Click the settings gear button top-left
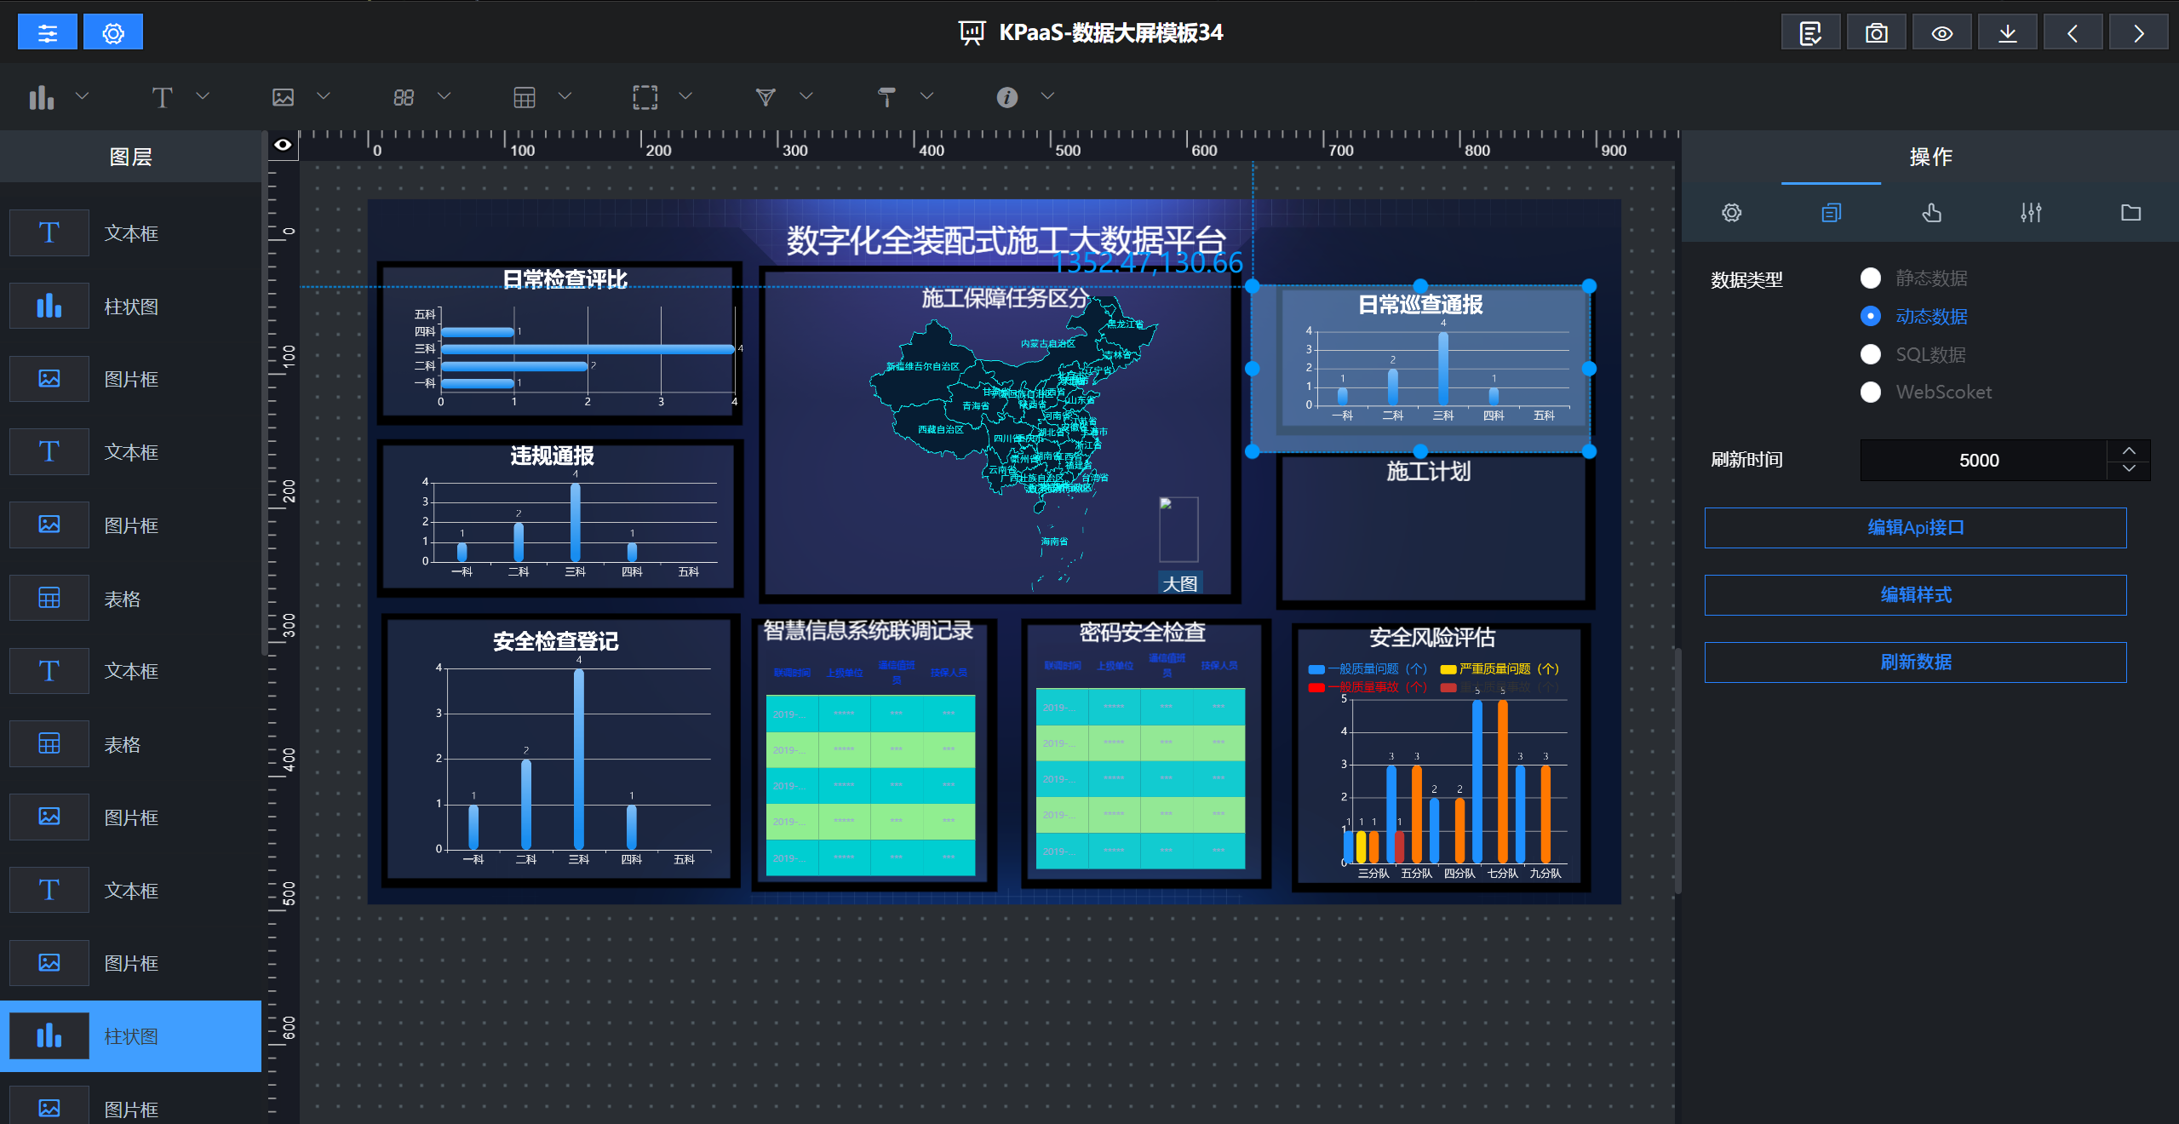 pyautogui.click(x=113, y=33)
